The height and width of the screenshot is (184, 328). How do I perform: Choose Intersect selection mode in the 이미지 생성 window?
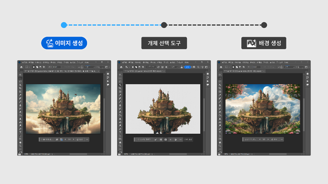(44, 67)
